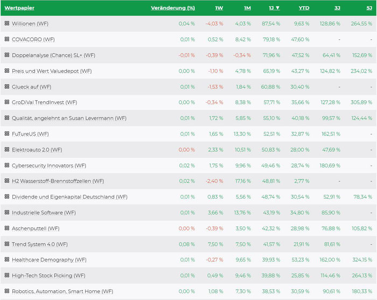Select the 38,53 % 1J value
Viewport: 377px width, 300px height.
[271, 291]
